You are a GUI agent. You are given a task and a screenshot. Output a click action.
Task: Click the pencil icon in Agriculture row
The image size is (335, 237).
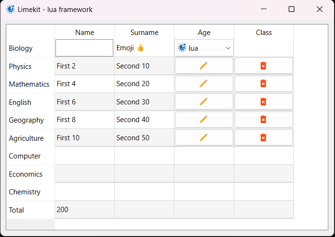pos(204,138)
